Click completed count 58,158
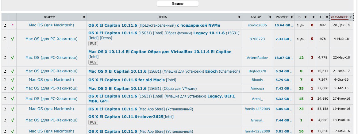The height and width of the screenshot is (134, 358). coord(323,109)
